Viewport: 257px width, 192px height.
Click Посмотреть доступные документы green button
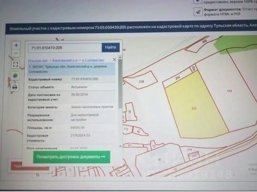[71, 157]
